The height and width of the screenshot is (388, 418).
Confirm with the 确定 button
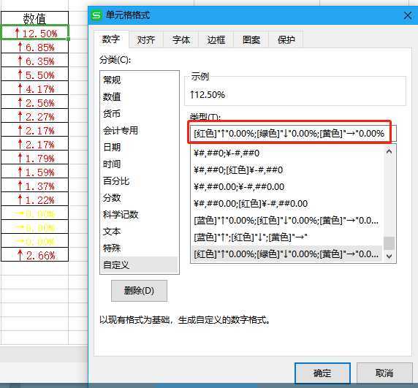(322, 373)
